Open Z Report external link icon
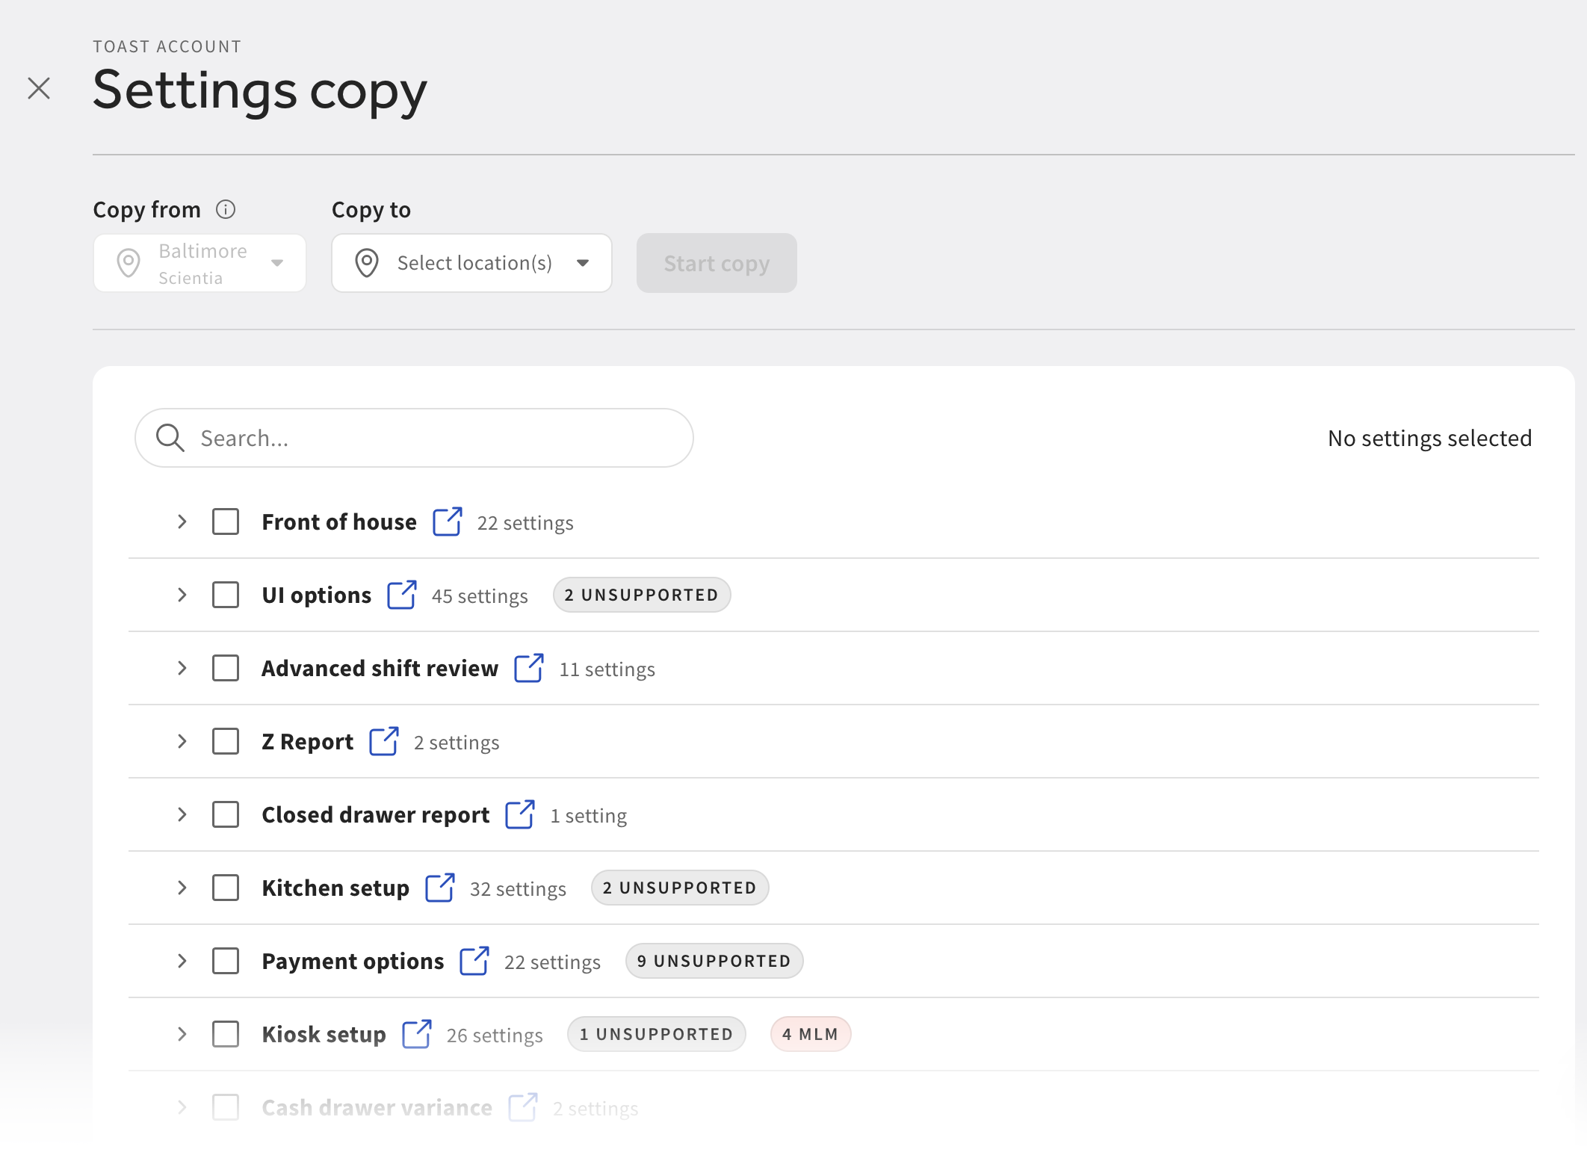This screenshot has width=1587, height=1170. pos(384,741)
